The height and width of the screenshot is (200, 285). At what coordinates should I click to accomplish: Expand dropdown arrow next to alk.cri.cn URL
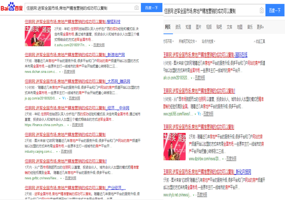[191, 78]
